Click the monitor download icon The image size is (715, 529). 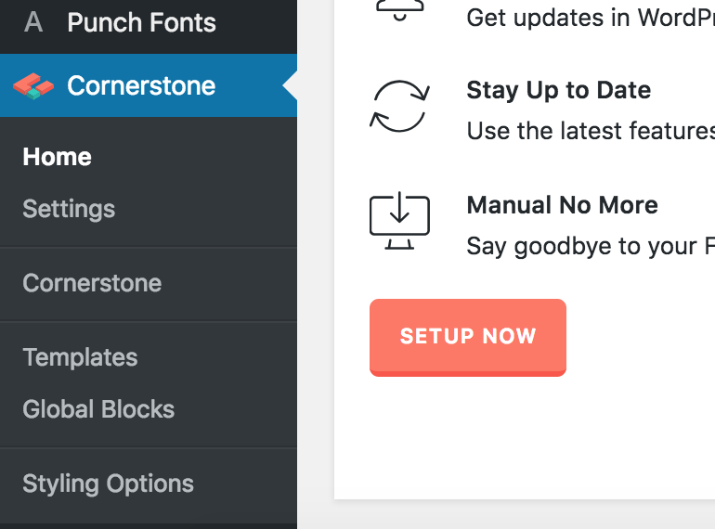pos(399,223)
